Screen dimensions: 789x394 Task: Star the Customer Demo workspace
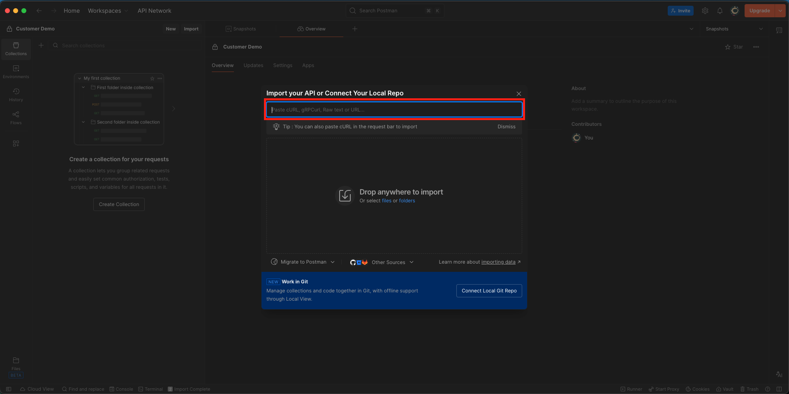(x=733, y=47)
